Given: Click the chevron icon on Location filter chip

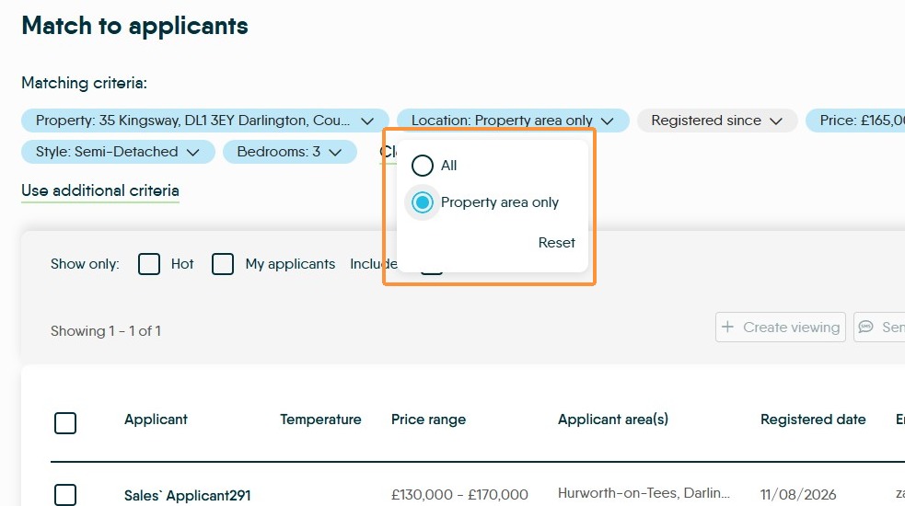Looking at the screenshot, I should point(608,121).
